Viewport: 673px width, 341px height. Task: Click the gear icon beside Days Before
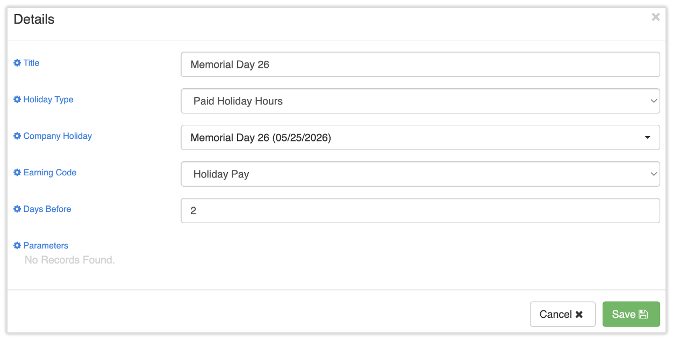coord(17,209)
